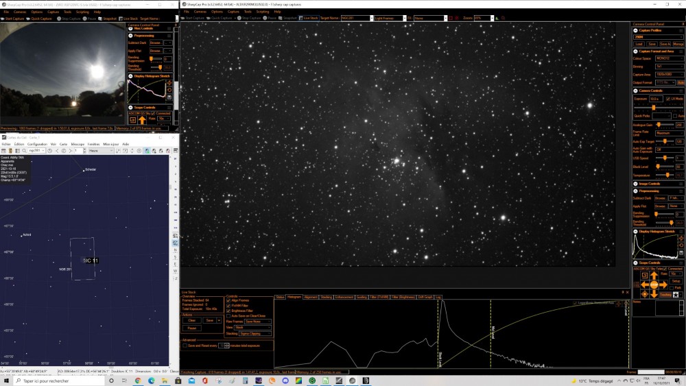The image size is (686, 386).
Task: Open Scripting menu in main SharpCap window
Action: (x=263, y=12)
